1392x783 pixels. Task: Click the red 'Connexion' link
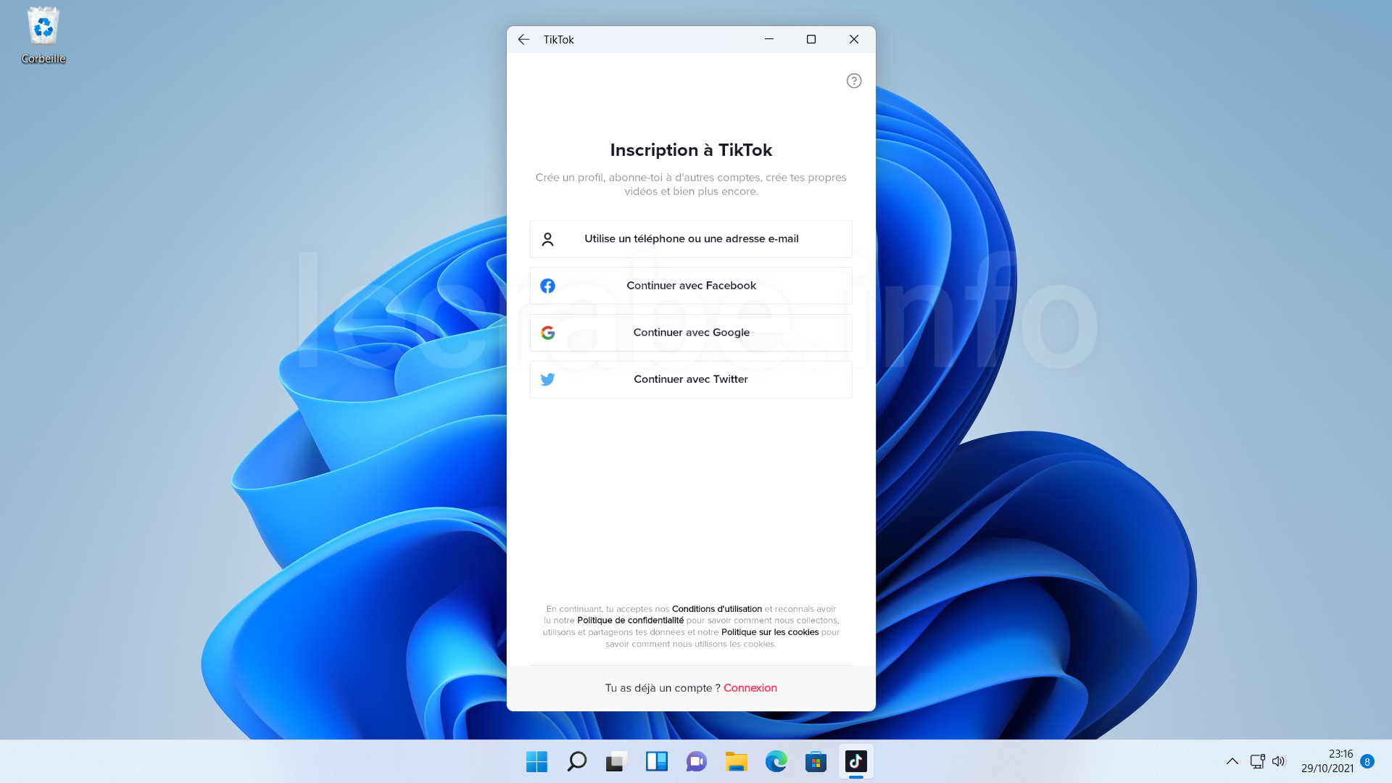tap(750, 688)
